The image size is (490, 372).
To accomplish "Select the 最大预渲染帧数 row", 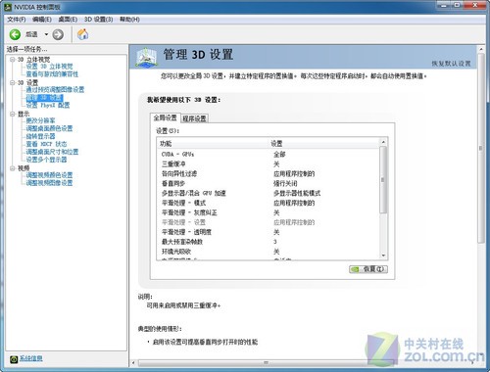I will click(269, 242).
